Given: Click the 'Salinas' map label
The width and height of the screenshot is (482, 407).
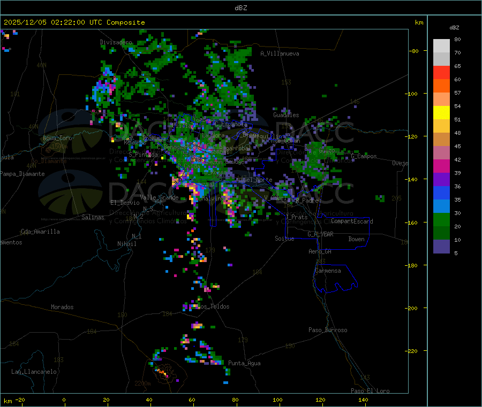Looking at the screenshot, I should [93, 217].
